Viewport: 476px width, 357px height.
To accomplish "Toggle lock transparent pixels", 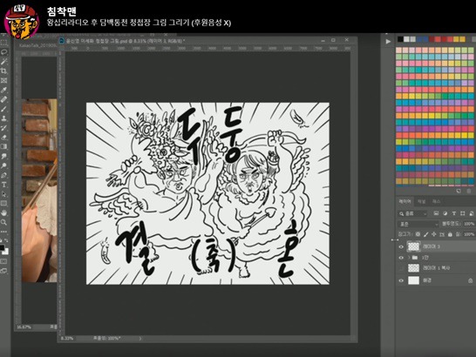I will 418,234.
